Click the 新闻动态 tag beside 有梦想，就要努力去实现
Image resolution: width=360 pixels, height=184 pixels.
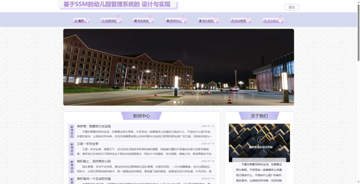[72, 131]
